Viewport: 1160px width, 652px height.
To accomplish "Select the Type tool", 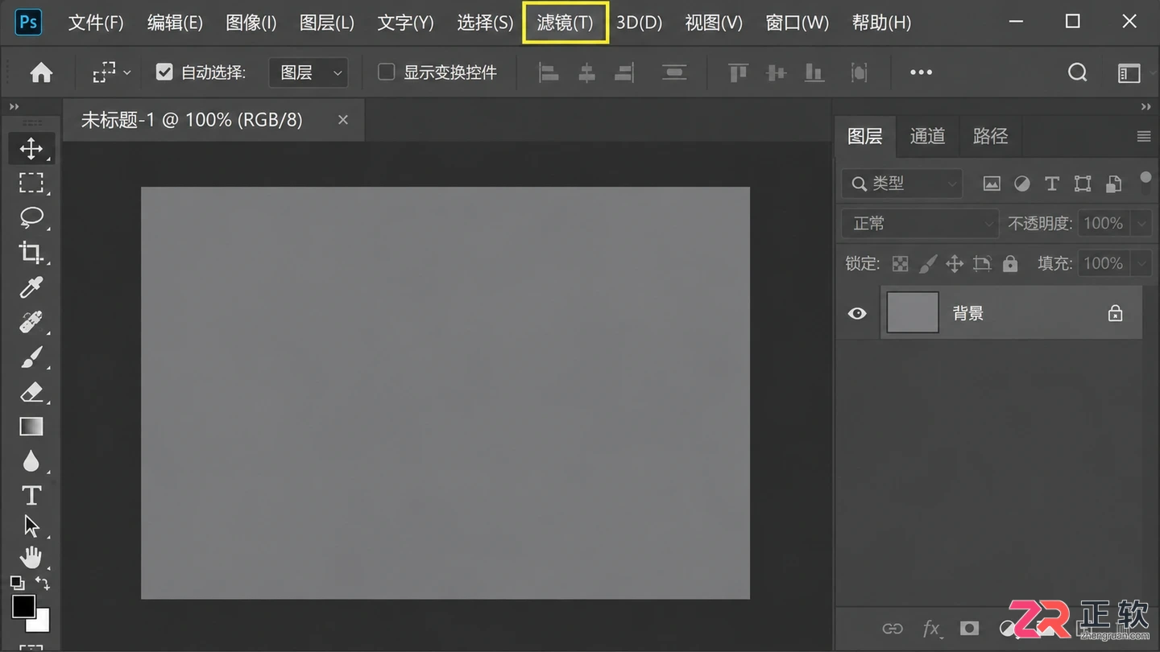I will pos(31,495).
